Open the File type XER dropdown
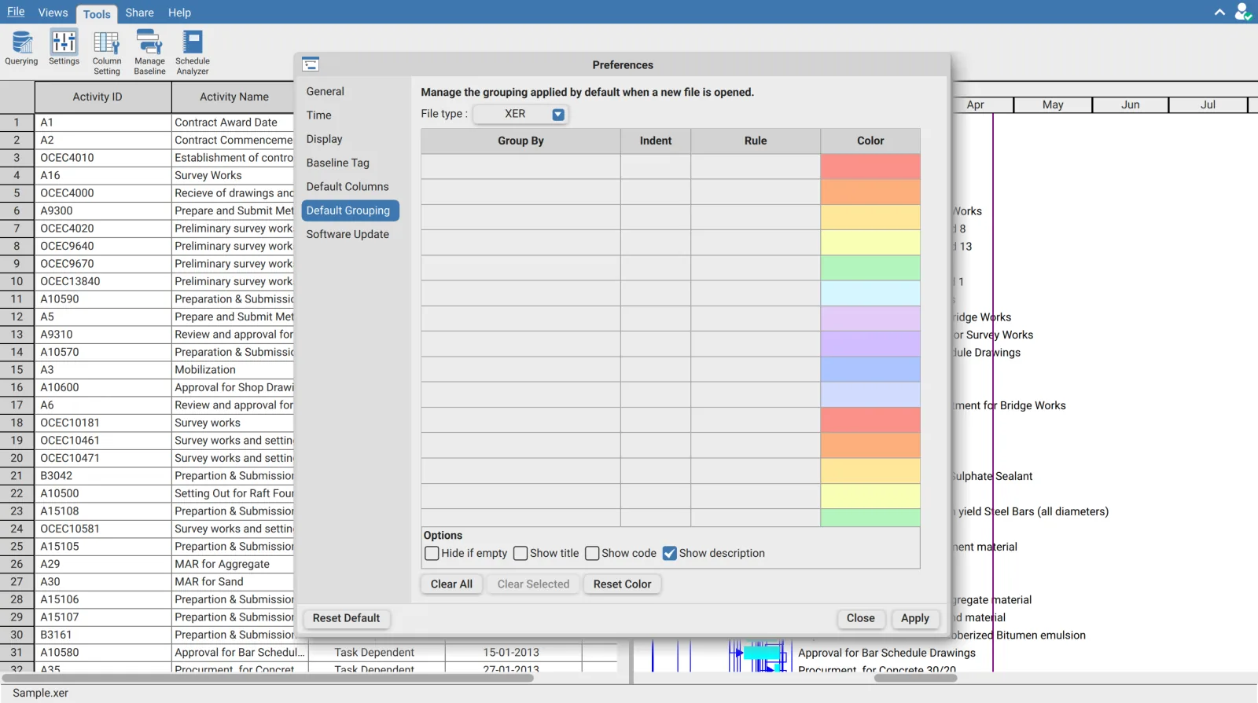The width and height of the screenshot is (1258, 703). tap(520, 114)
